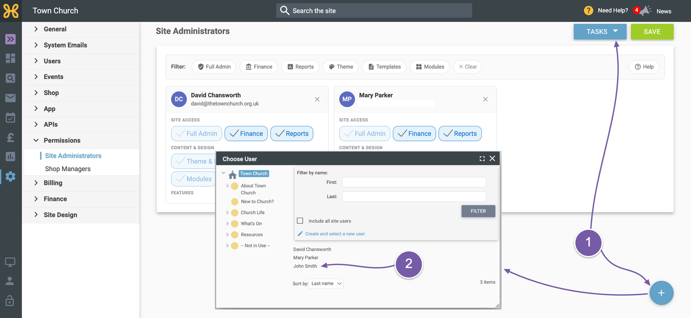The image size is (691, 318).
Task: Filter administrators by Templates
Action: click(x=384, y=67)
